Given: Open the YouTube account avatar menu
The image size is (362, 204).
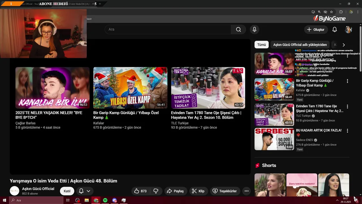Looking at the screenshot, I should pos(348,29).
